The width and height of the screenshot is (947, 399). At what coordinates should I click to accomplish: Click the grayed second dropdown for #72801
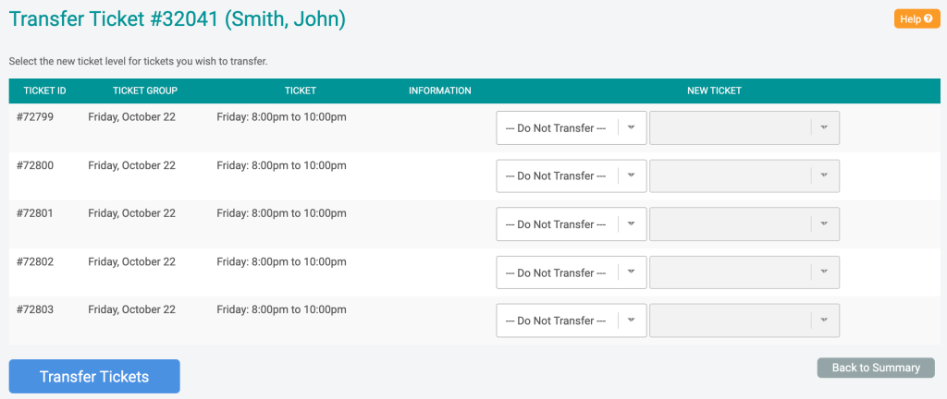pos(744,224)
